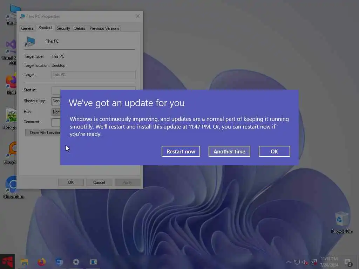Click This PC icon in Properties header

tap(29, 42)
